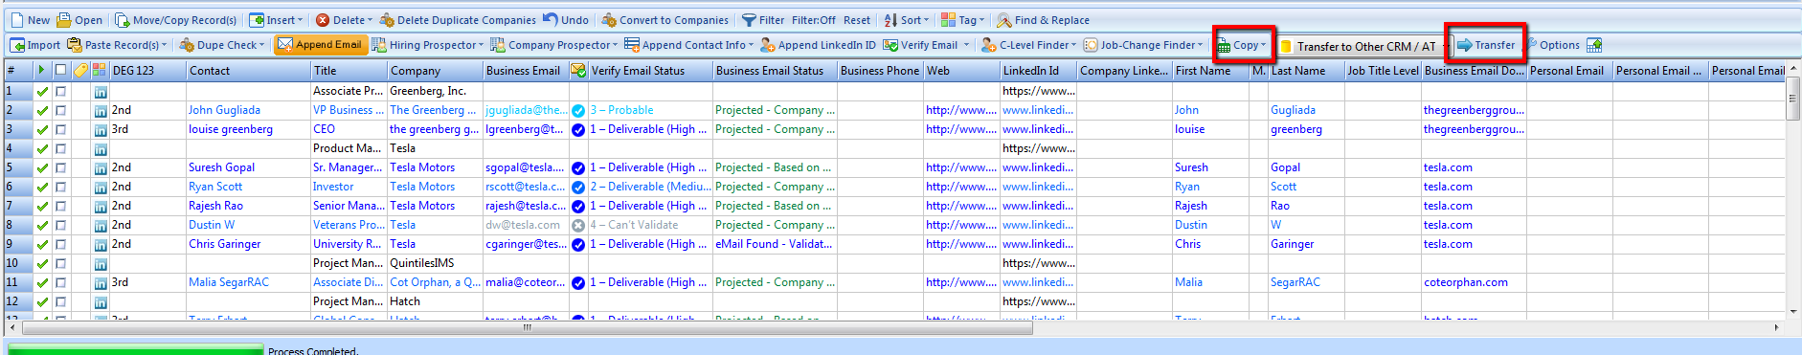Open the Dupe Check dropdown
The width and height of the screenshot is (1802, 355).
coord(222,45)
